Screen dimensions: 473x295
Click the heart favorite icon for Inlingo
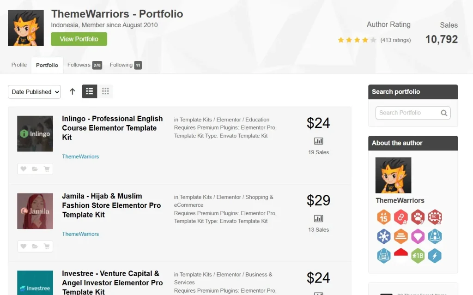click(24, 169)
